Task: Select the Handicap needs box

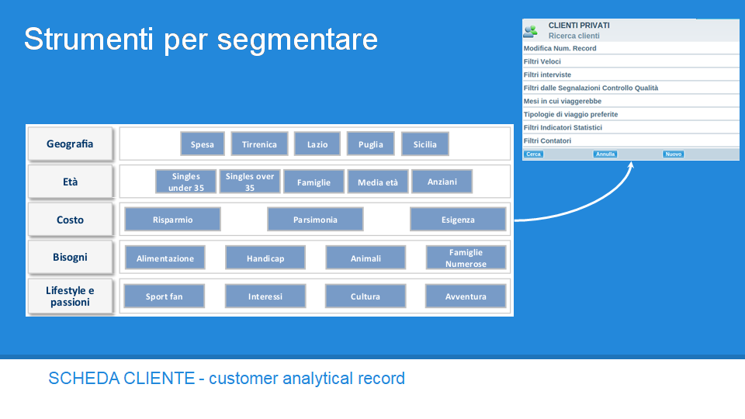Action: pos(265,258)
